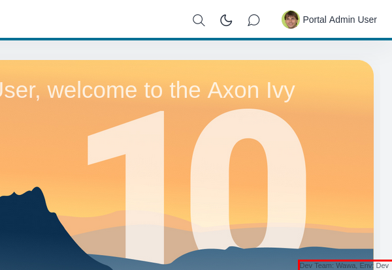Open the search via magnifier icon
The width and height of the screenshot is (392, 270).
click(x=199, y=20)
